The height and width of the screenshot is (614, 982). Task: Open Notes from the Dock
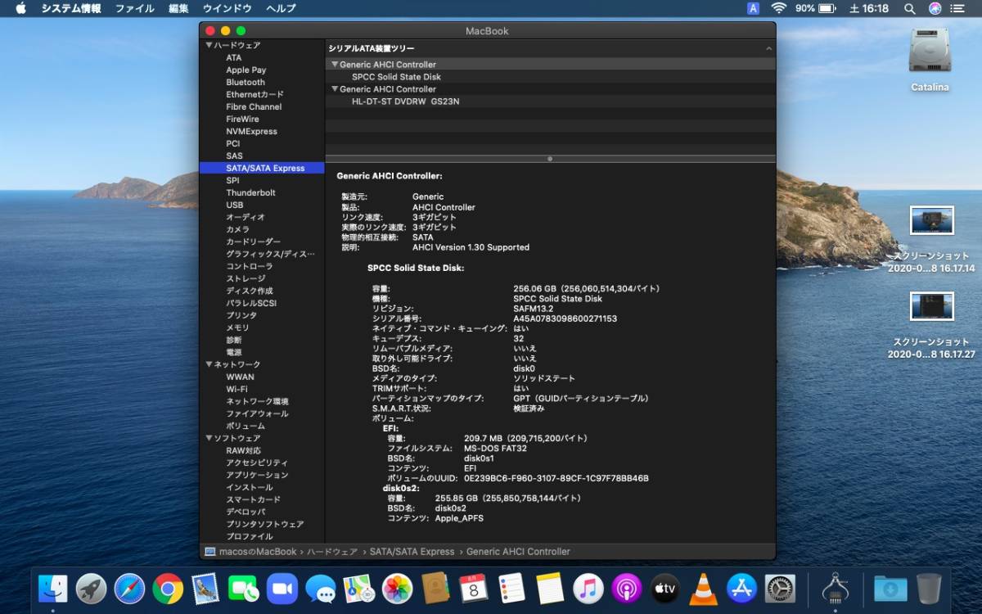(x=550, y=588)
